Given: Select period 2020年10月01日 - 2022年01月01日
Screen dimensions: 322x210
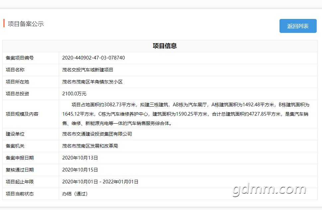Looking at the screenshot, I should coord(100,182).
